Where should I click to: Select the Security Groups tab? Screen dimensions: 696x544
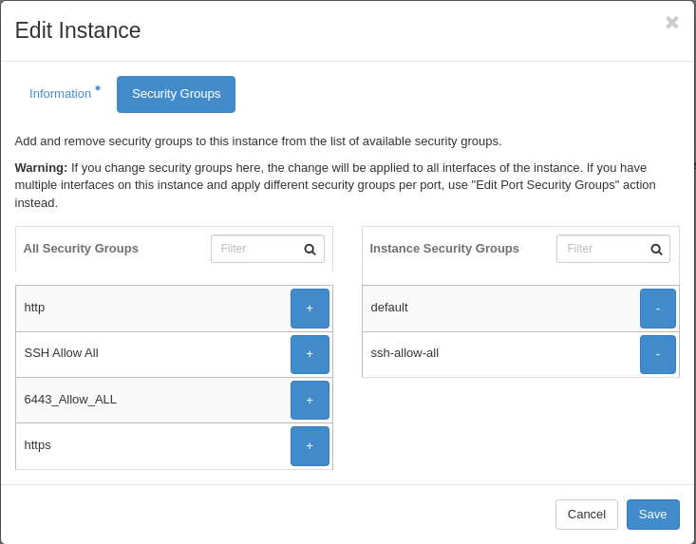176,94
